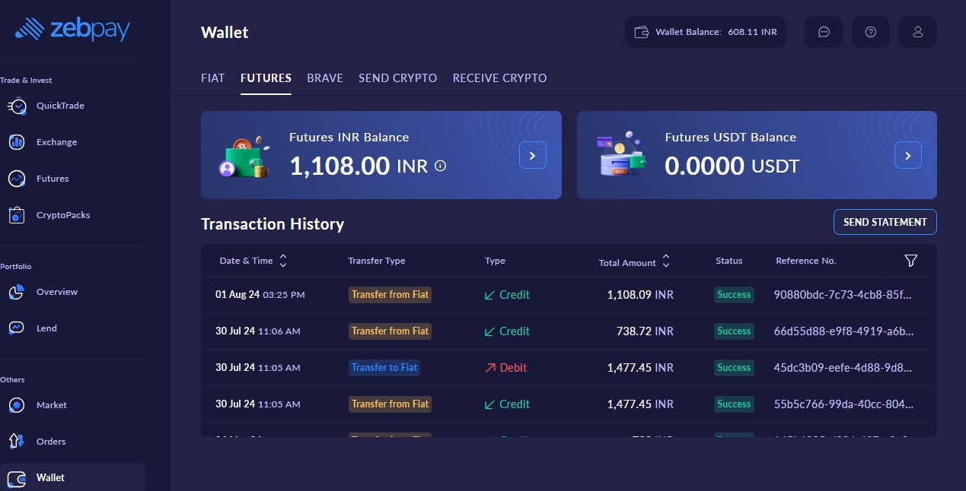Click Credit on the 11:06 AM row
The height and width of the screenshot is (491, 966).
coord(507,331)
